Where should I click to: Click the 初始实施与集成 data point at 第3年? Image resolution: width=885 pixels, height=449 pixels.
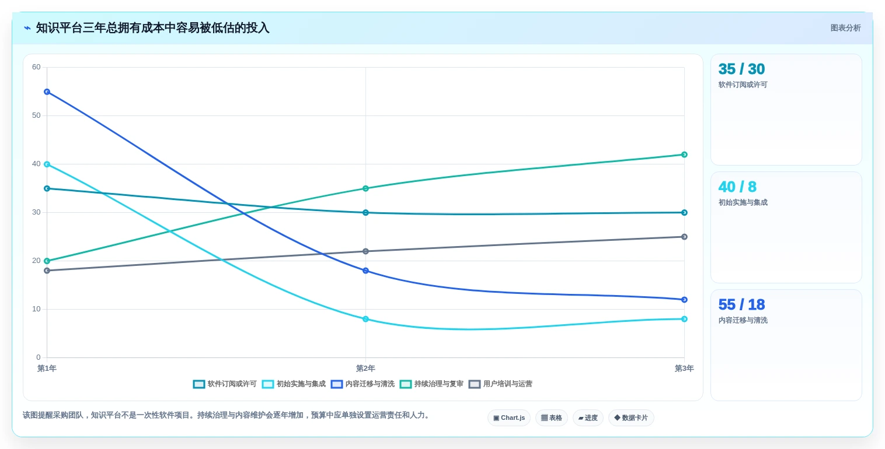[x=684, y=319]
